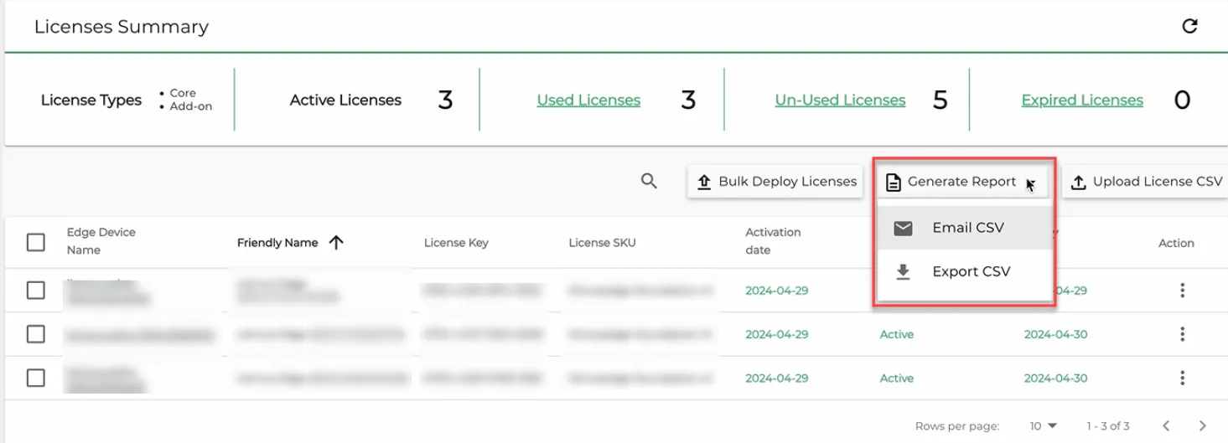Click the Action column header
Viewport: 1228px width, 443px height.
click(1176, 243)
